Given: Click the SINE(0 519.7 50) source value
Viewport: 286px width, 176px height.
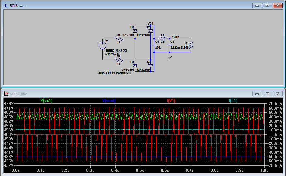Looking at the screenshot, I should (x=116, y=50).
